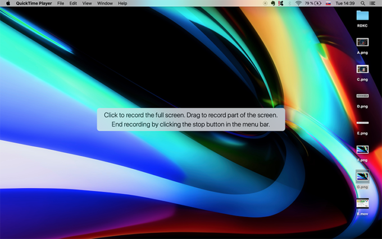
Task: Open the Evernote elephant menu bar icon
Action: [273, 3]
